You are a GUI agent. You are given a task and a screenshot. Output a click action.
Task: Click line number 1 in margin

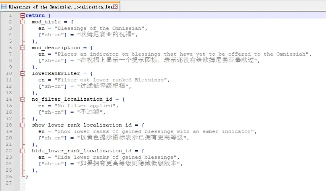10,15
